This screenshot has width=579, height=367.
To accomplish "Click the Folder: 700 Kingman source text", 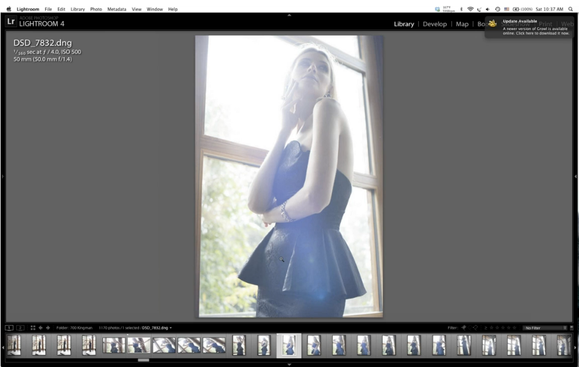I will click(x=74, y=328).
